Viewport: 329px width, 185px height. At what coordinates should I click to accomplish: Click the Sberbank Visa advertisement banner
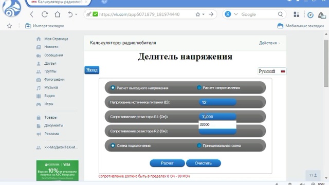point(57,170)
